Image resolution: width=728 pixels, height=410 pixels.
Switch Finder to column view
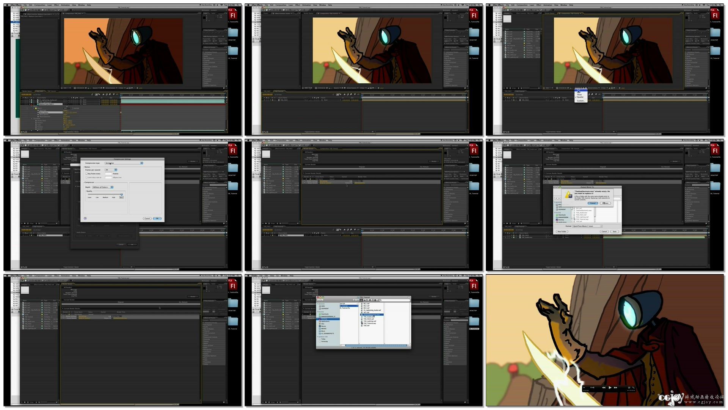point(361,300)
